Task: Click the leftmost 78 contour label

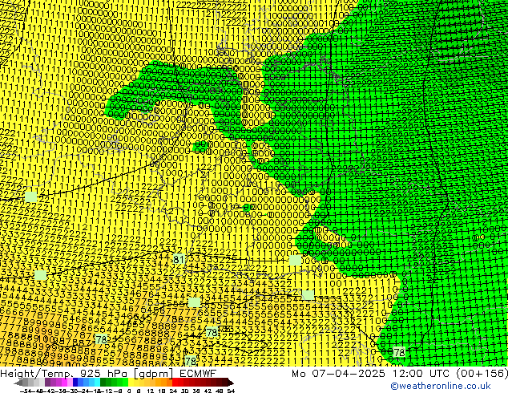Action: [x=102, y=341]
